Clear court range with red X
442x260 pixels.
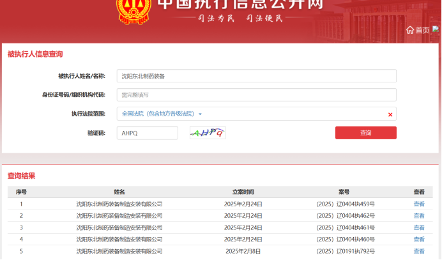point(390,114)
